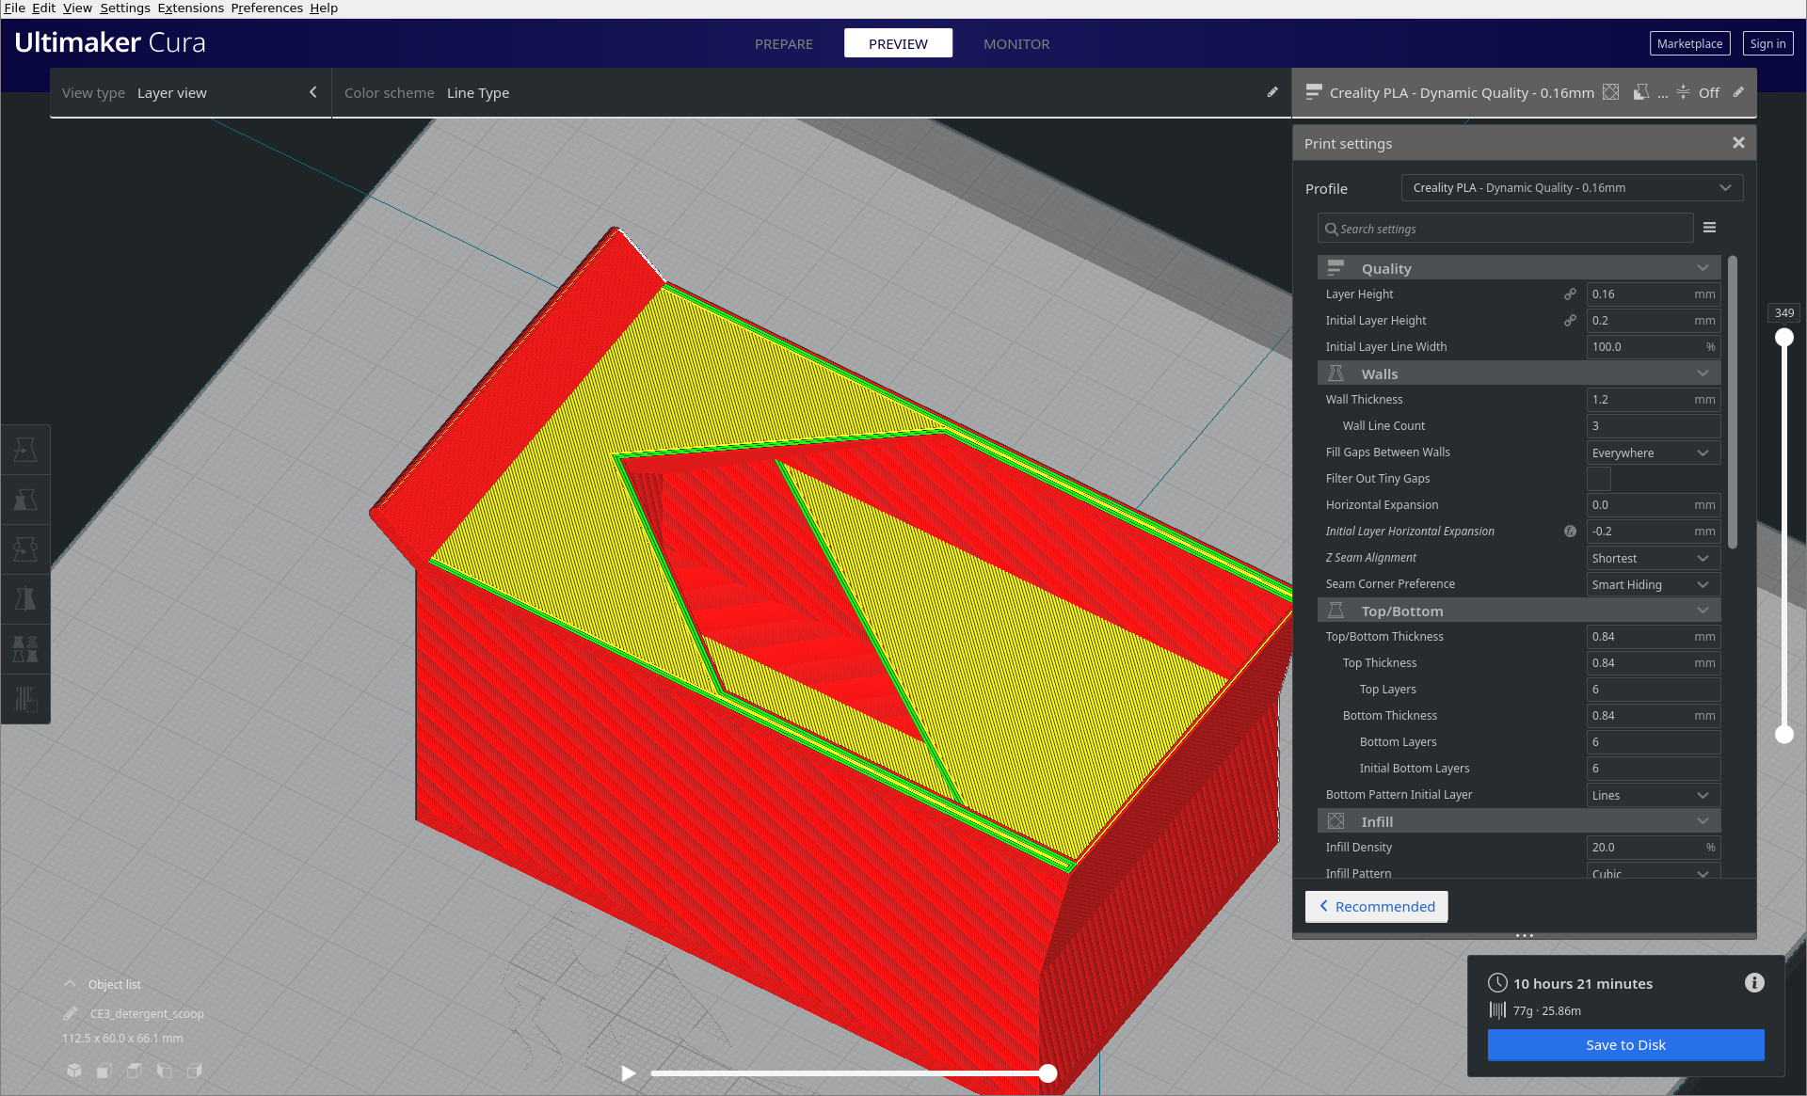Open the Creality PLA profile dropdown
Image resolution: width=1807 pixels, height=1096 pixels.
click(1570, 187)
